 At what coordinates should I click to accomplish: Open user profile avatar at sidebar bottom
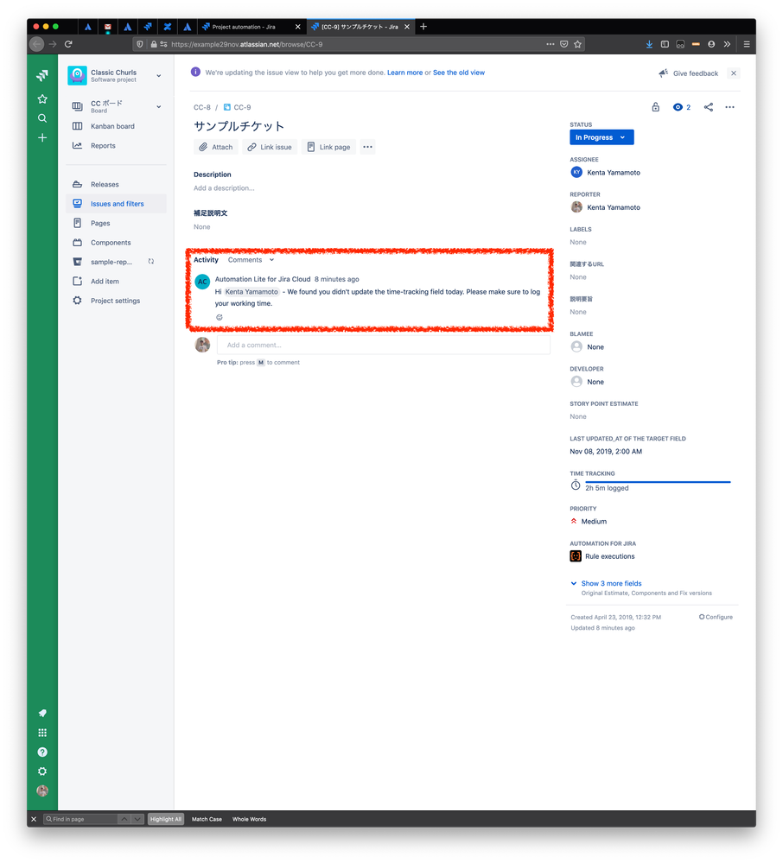tap(41, 791)
